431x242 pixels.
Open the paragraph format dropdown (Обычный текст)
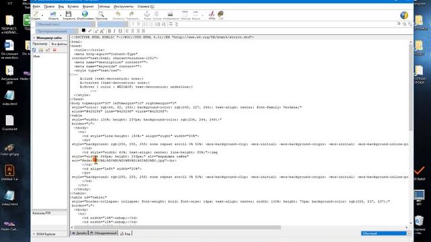pos(65,24)
